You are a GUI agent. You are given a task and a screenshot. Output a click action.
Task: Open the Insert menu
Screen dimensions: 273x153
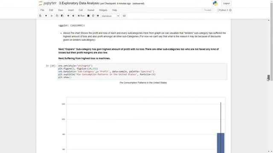(x=71, y=10)
